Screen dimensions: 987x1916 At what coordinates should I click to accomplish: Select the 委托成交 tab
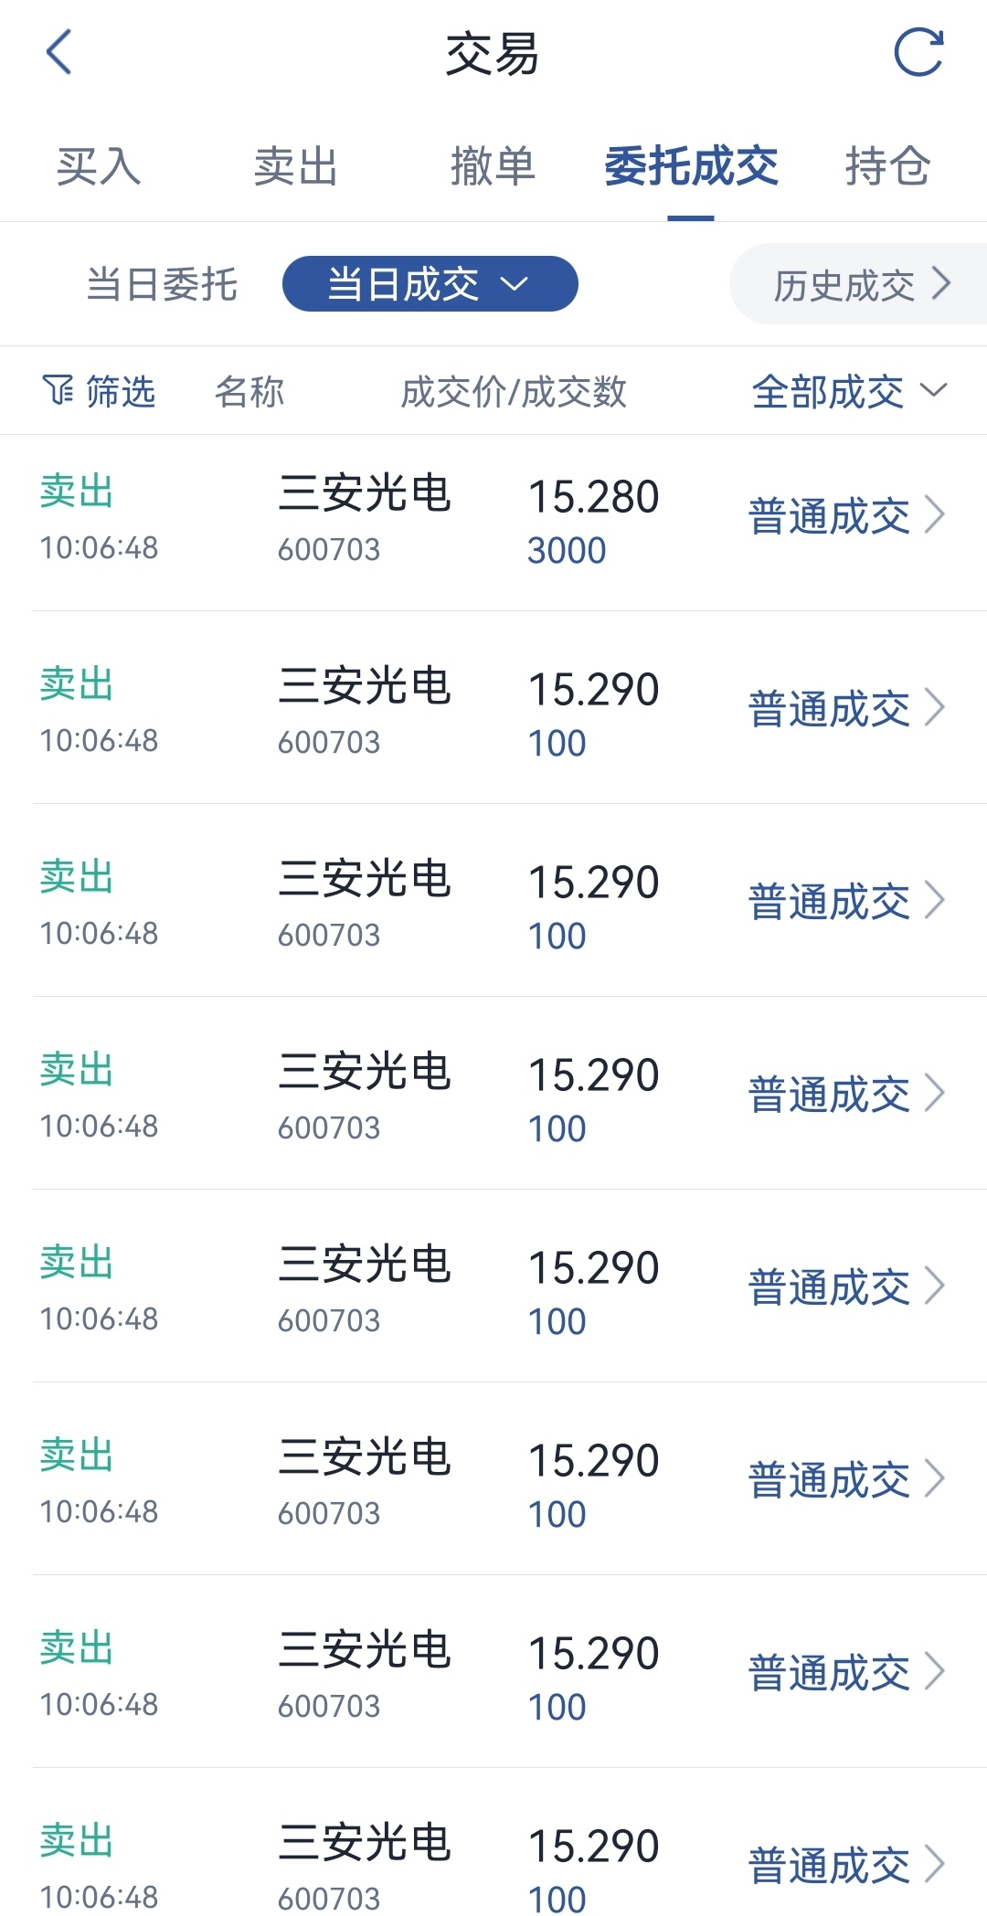pos(691,166)
